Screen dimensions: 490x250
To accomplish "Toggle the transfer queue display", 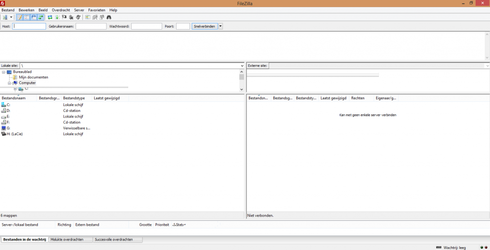I will (x=41, y=18).
